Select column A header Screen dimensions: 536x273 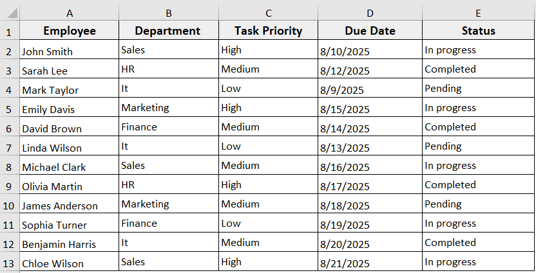tap(69, 12)
